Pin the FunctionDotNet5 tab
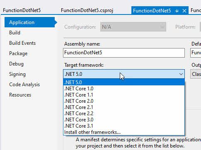The height and width of the screenshot is (150, 201). click(177, 11)
